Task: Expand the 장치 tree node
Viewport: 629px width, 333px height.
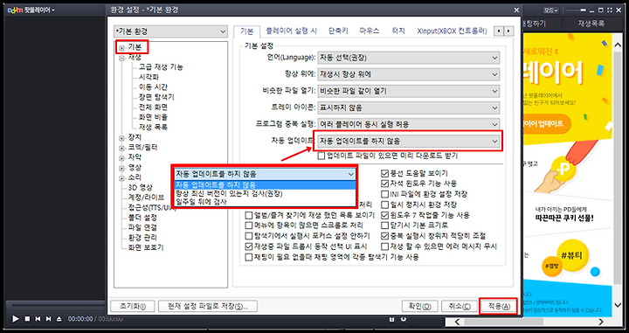Action: pos(122,138)
